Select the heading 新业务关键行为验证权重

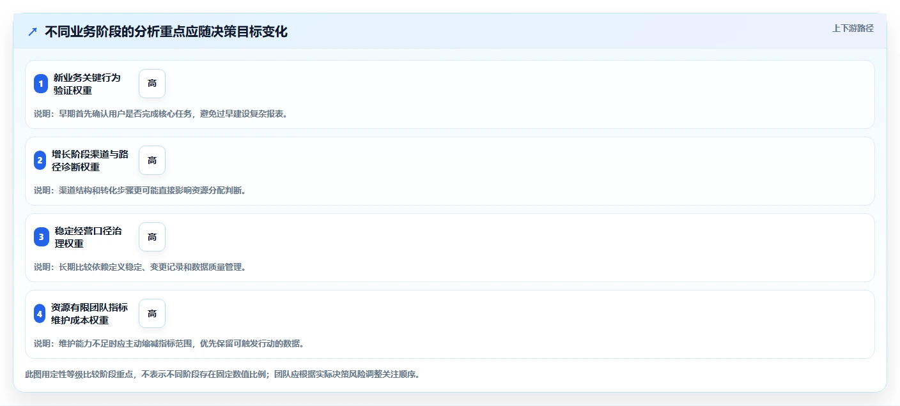[87, 84]
